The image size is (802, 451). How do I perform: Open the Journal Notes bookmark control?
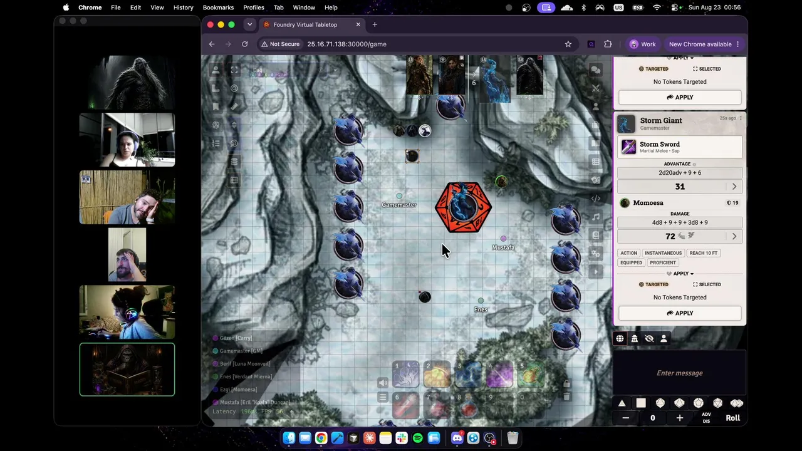pyautogui.click(x=216, y=106)
